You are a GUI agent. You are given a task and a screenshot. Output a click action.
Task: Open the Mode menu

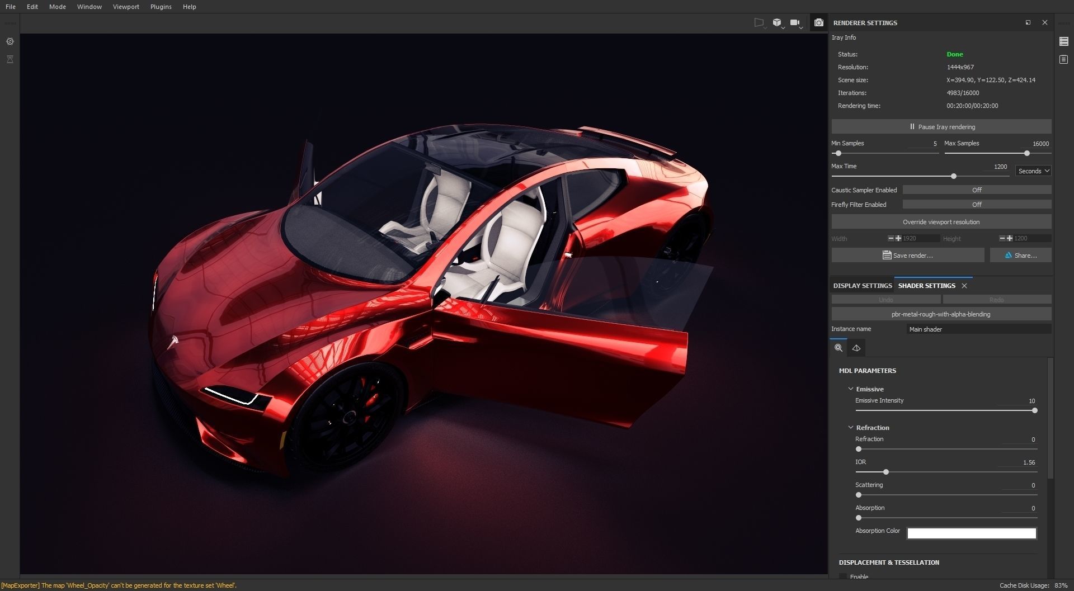[x=58, y=7]
